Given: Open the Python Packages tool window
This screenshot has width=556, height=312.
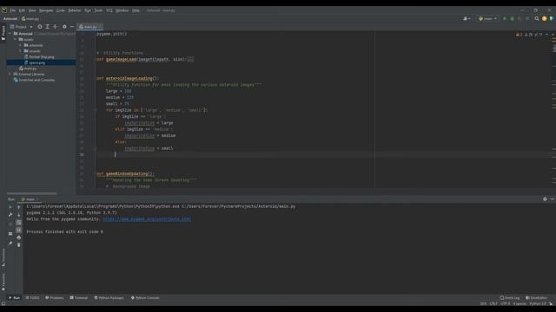Looking at the screenshot, I should [x=109, y=298].
